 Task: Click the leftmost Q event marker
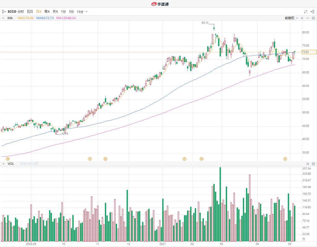[x=8, y=159]
